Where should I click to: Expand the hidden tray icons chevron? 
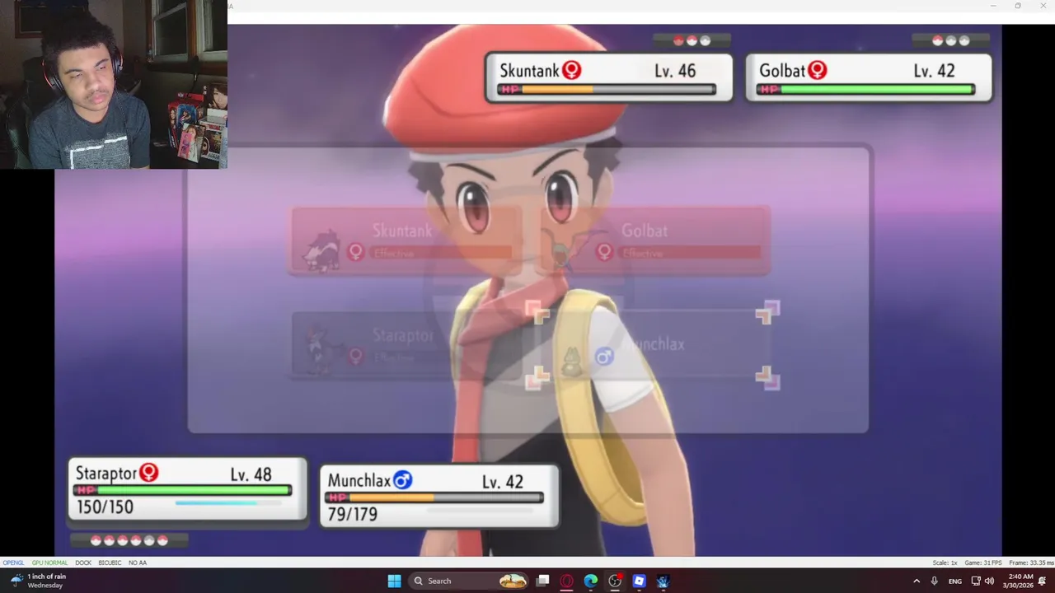pos(916,581)
